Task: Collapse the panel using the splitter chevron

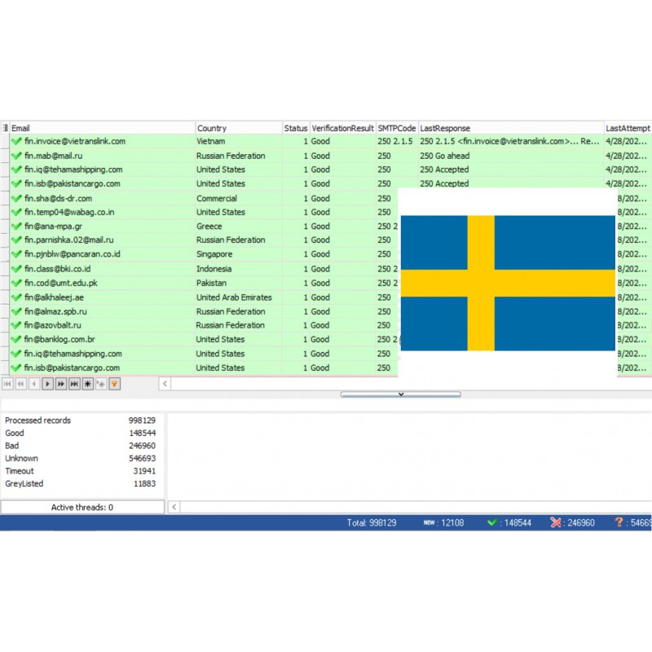Action: coord(400,394)
